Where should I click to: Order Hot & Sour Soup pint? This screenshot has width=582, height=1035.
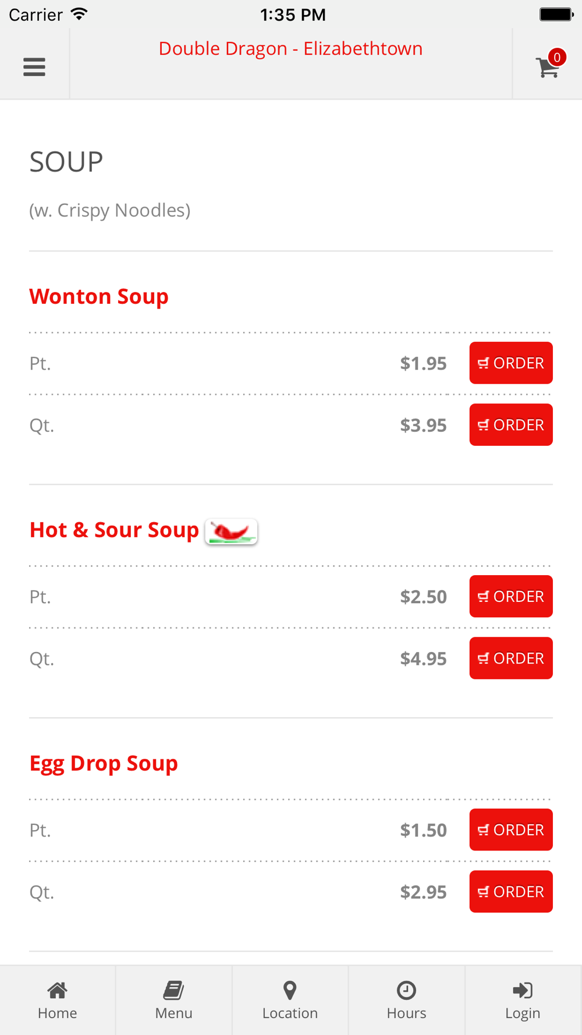click(x=511, y=596)
